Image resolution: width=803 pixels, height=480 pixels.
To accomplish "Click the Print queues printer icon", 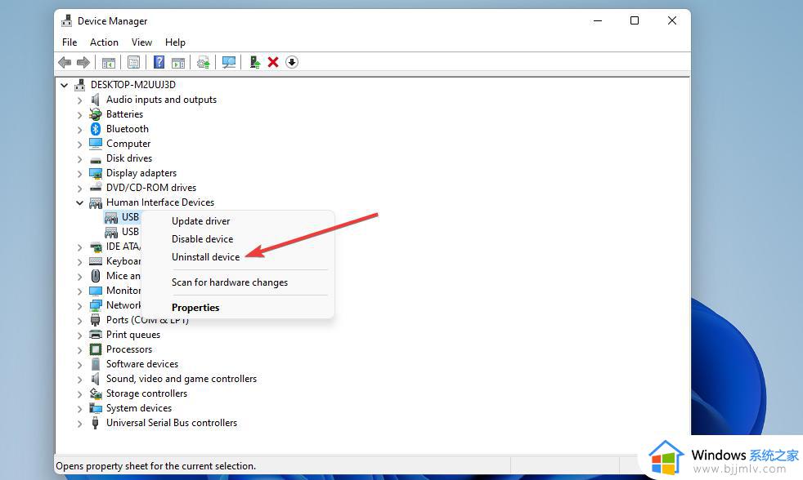I will (x=95, y=335).
